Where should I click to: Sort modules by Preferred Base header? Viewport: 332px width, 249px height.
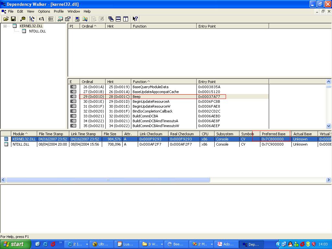[276, 134]
